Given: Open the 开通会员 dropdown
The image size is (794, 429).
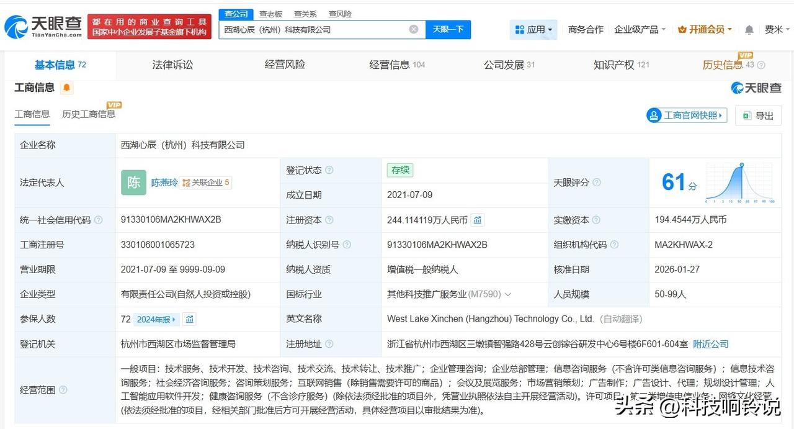Looking at the screenshot, I should click(x=705, y=29).
